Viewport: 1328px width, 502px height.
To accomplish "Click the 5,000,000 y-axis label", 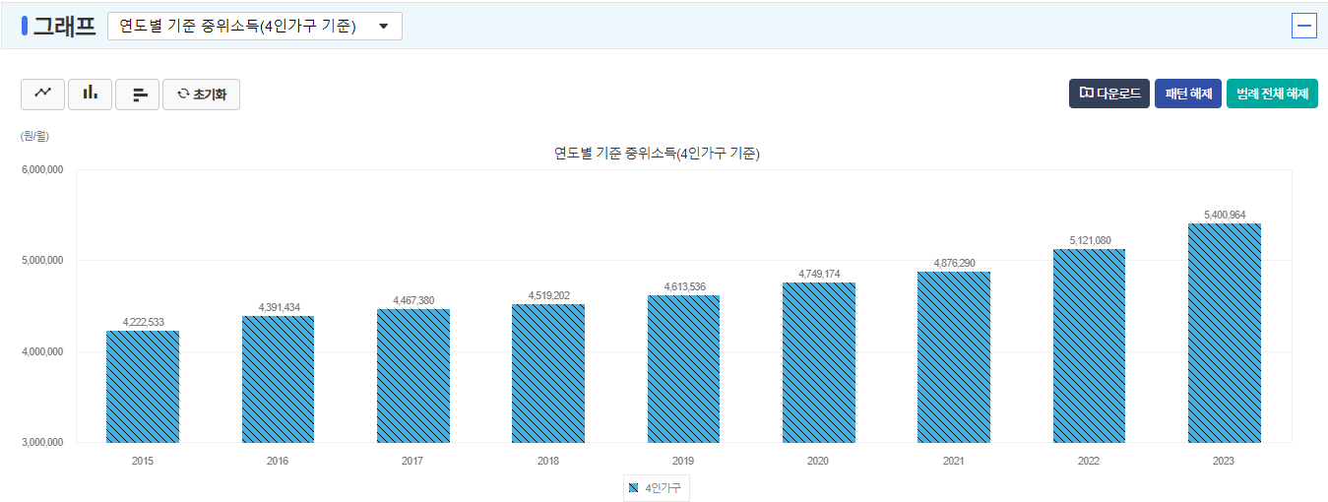I will [x=42, y=261].
